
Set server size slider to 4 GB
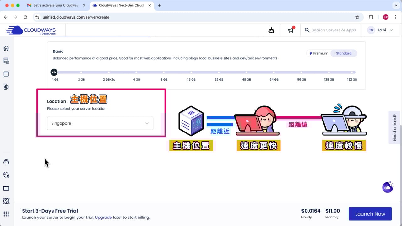tap(136, 73)
